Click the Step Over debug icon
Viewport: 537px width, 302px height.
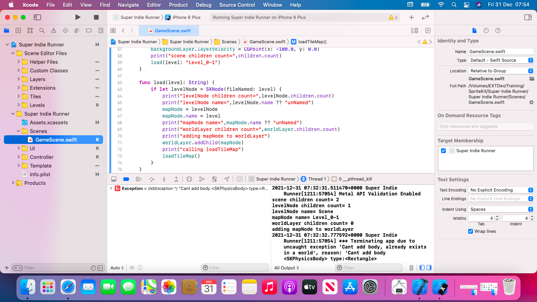click(x=151, y=179)
